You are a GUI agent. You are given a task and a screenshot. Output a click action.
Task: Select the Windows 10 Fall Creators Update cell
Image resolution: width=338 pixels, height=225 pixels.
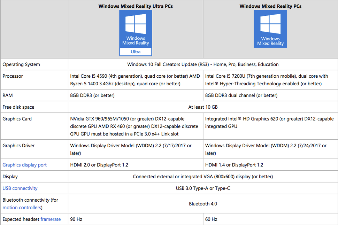[203, 64]
